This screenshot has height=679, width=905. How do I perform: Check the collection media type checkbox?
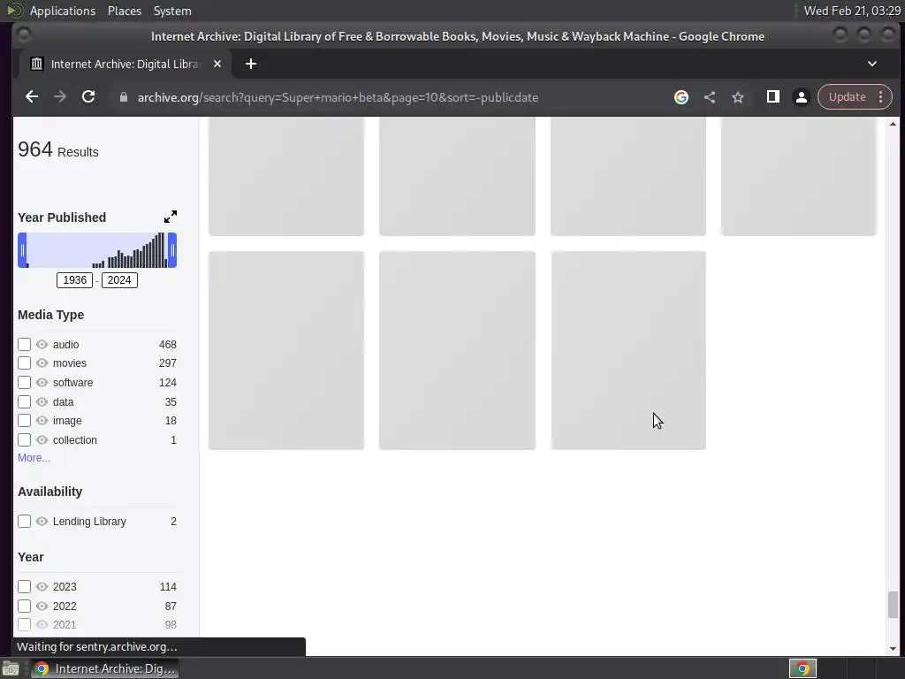[x=24, y=440]
